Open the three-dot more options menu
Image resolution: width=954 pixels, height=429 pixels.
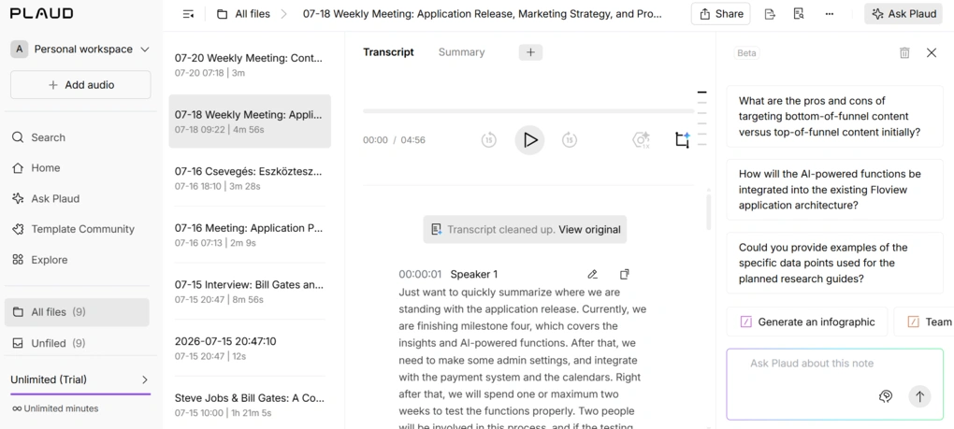(x=830, y=14)
